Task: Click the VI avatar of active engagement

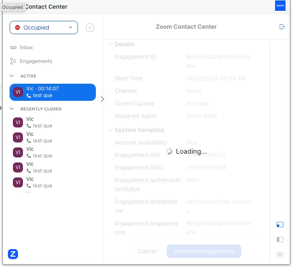Action: pyautogui.click(x=18, y=92)
